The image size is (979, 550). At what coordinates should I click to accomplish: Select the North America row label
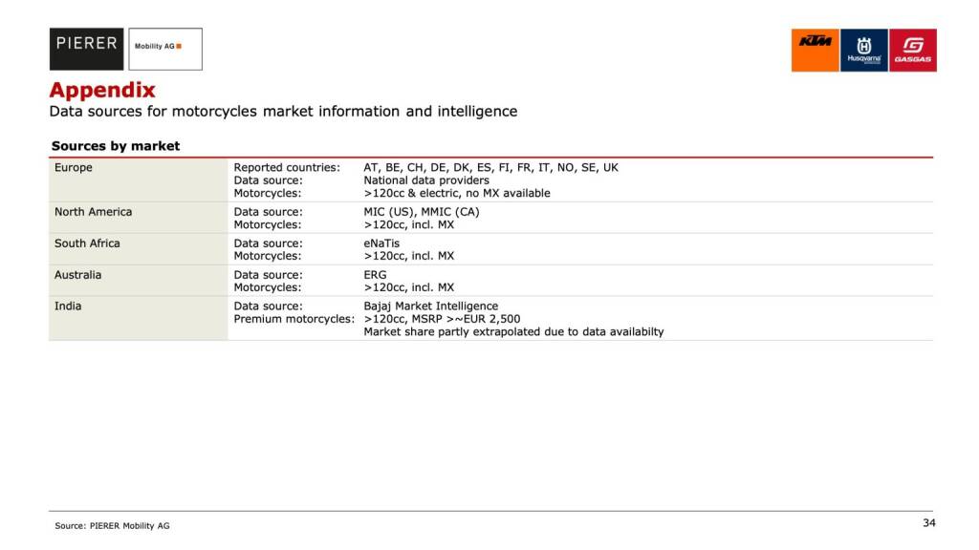tap(94, 212)
